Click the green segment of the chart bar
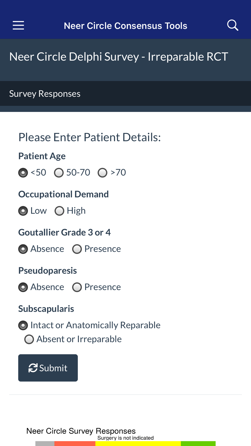 [198, 443]
